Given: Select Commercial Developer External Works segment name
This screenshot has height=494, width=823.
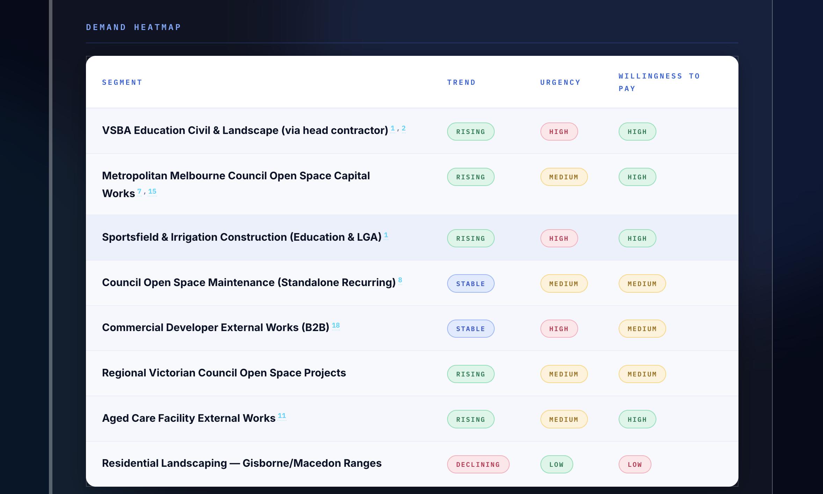Looking at the screenshot, I should tap(215, 328).
